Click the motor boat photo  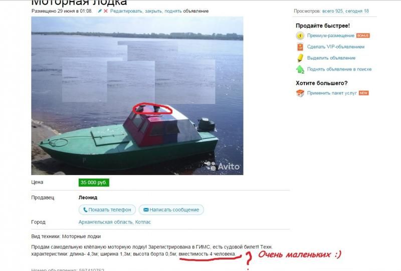[137, 95]
